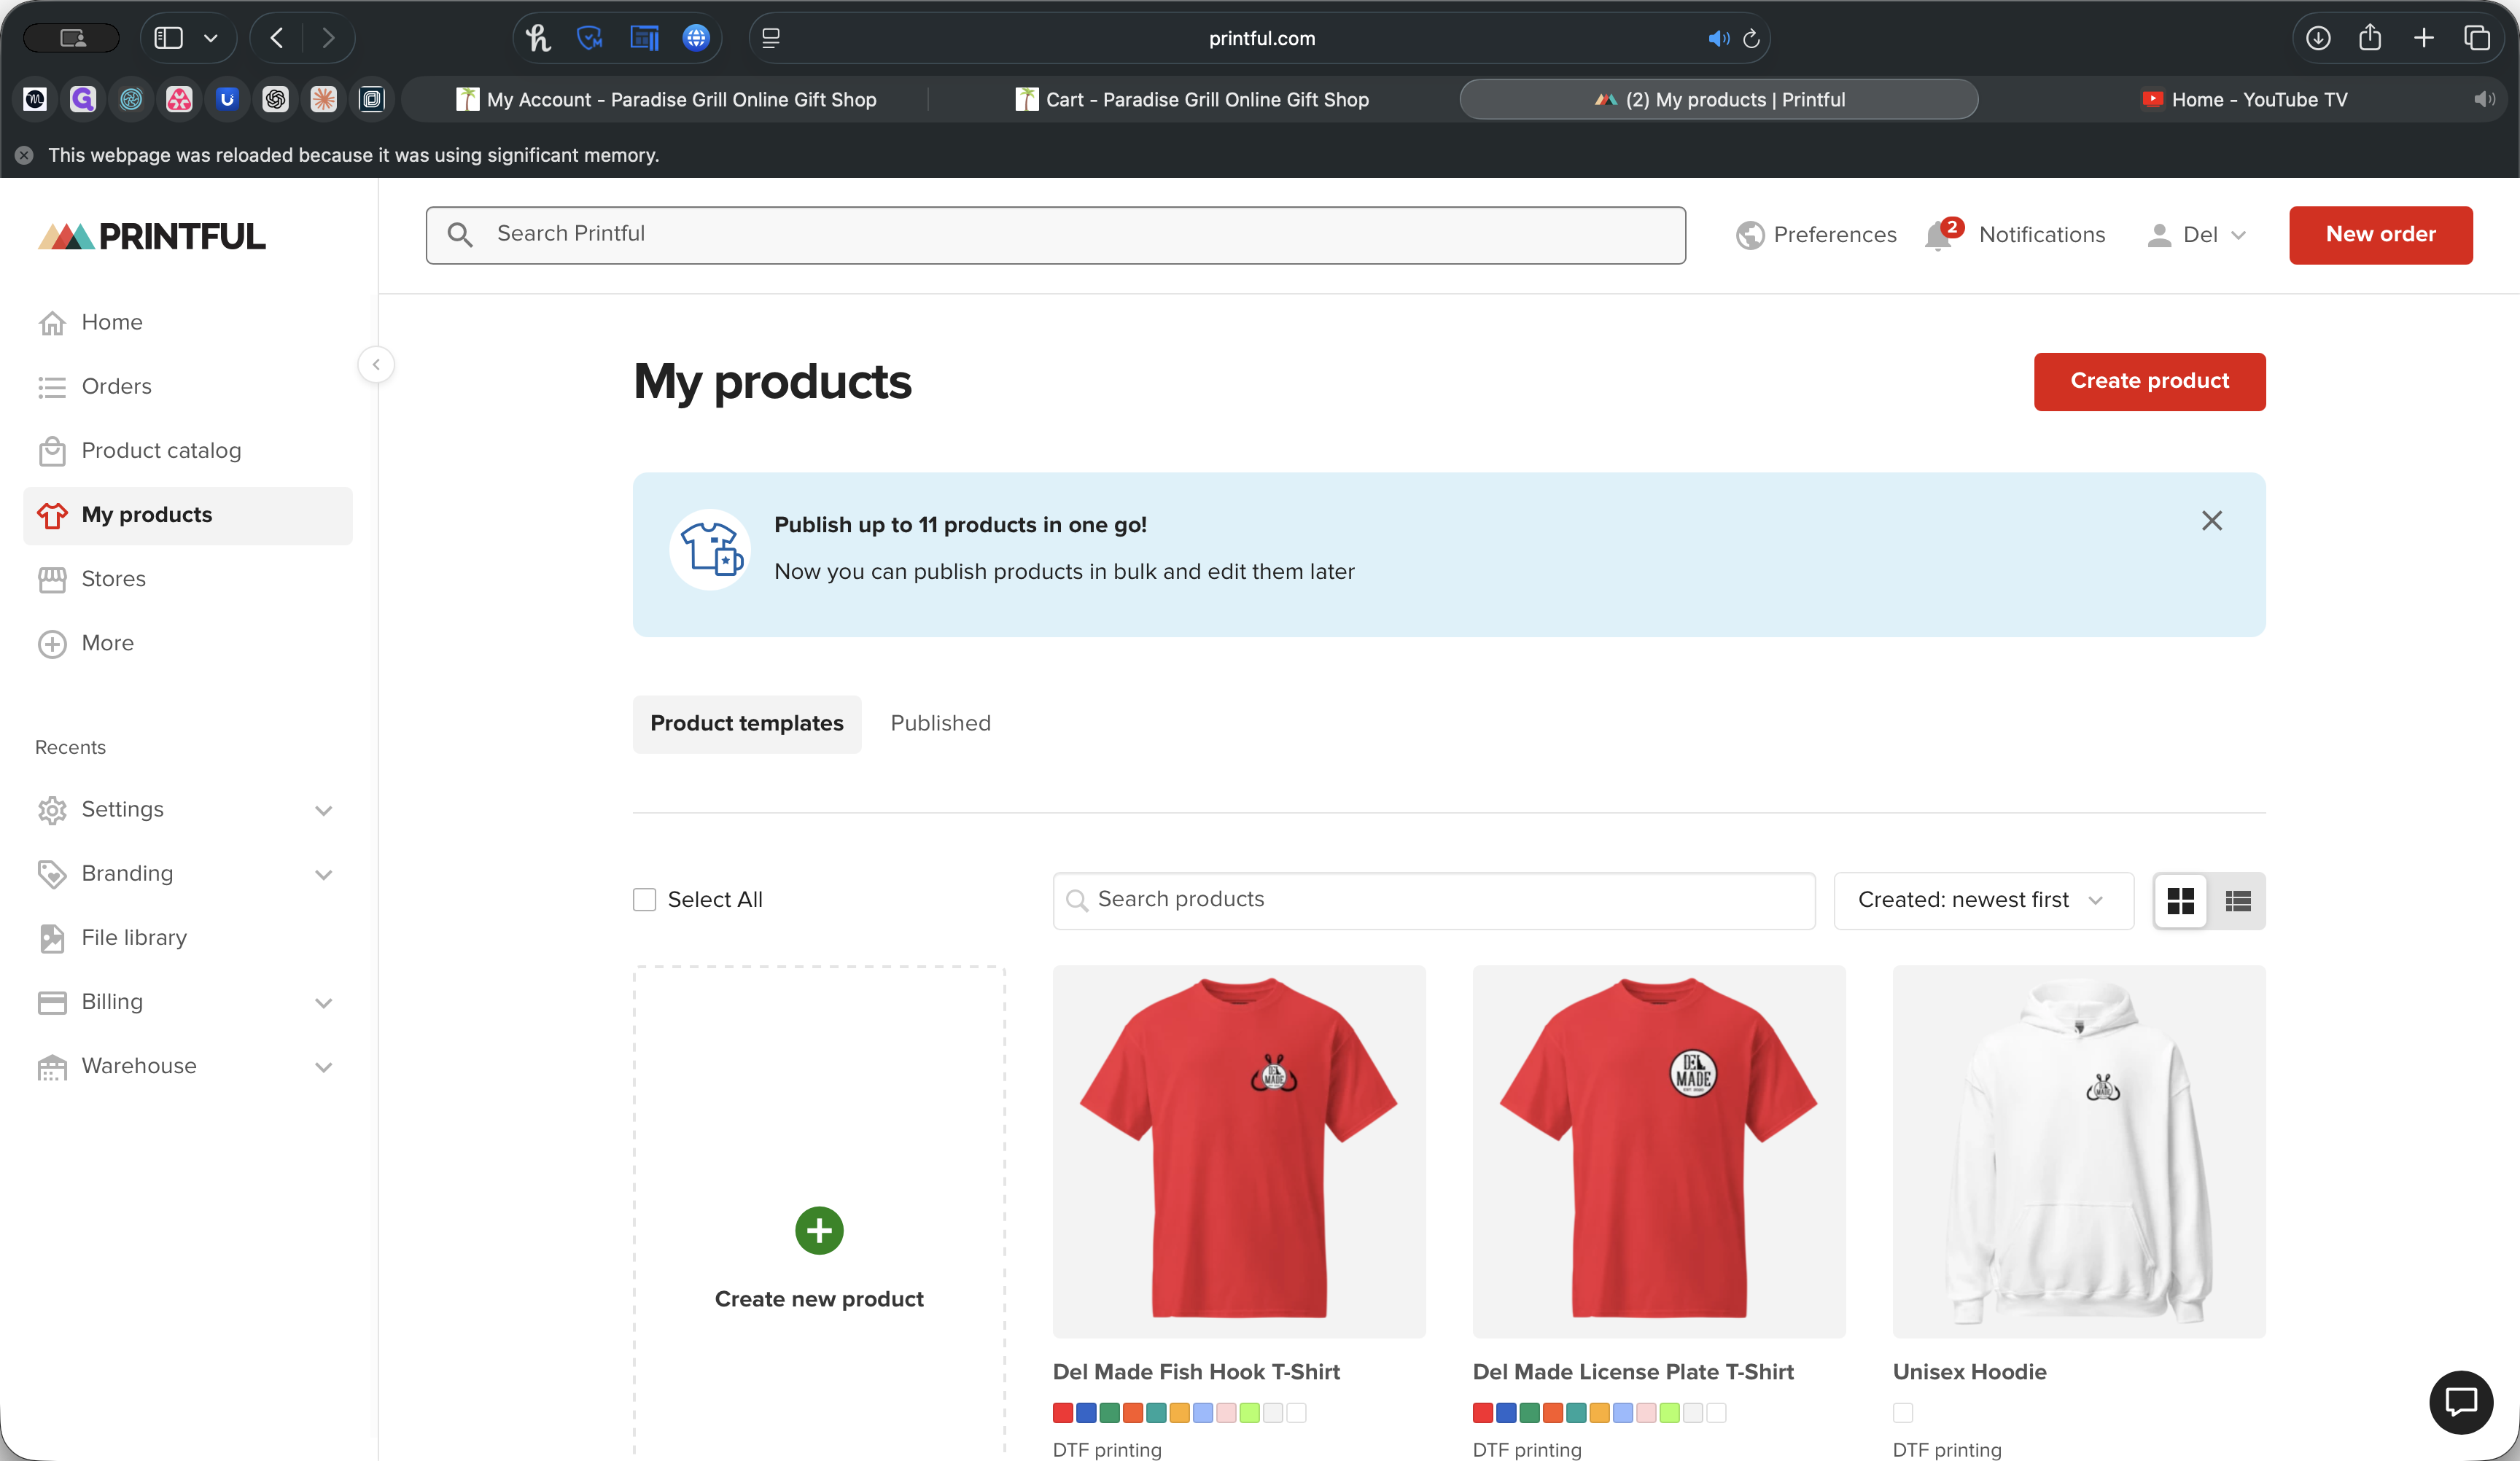This screenshot has width=2520, height=1461.
Task: Click the Create product button
Action: (x=2149, y=381)
